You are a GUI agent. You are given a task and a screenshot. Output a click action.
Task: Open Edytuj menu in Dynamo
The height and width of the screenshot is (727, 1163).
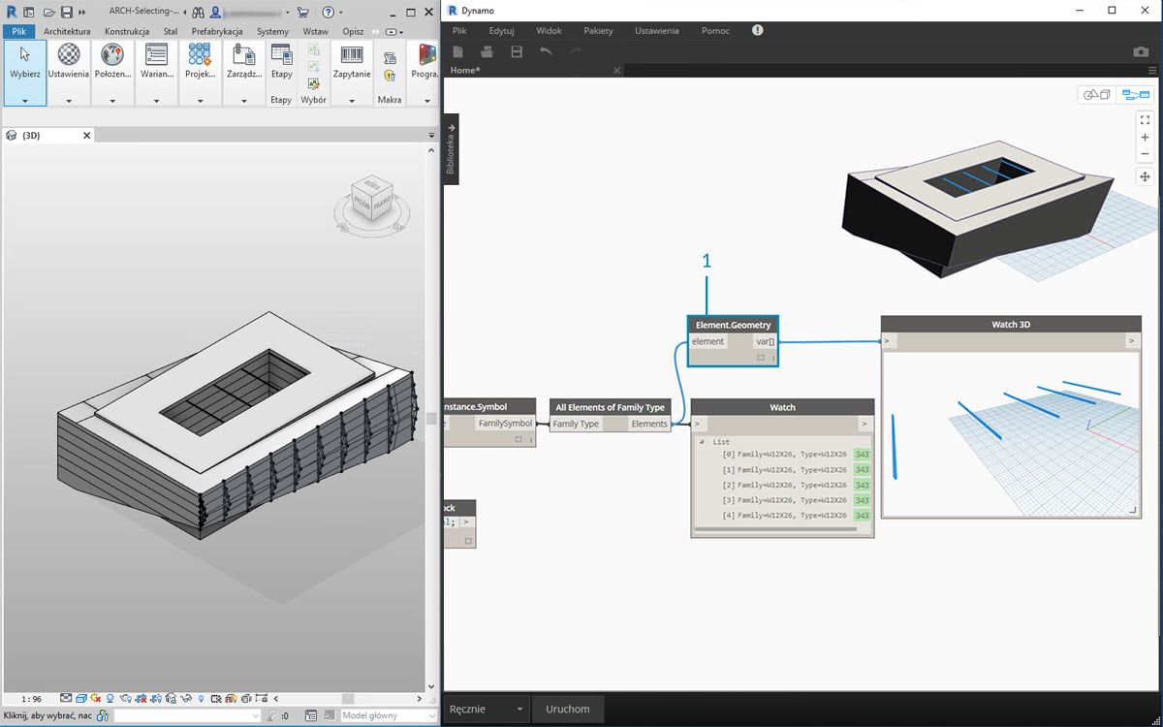[x=501, y=31]
